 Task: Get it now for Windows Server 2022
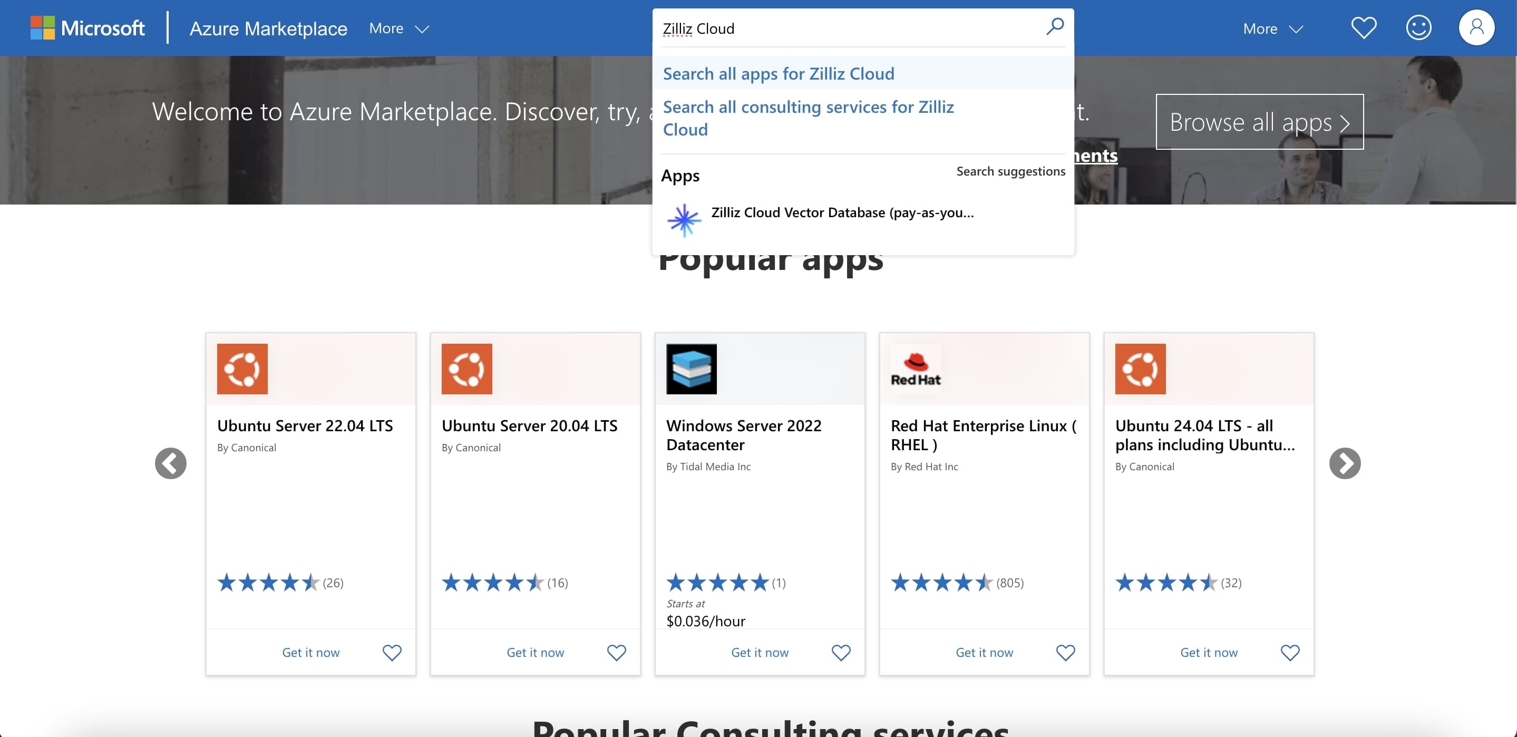[760, 652]
